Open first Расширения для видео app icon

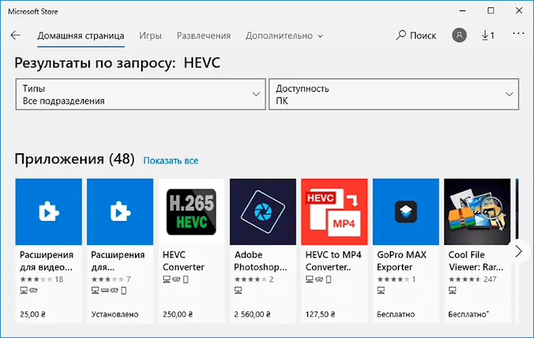(49, 212)
